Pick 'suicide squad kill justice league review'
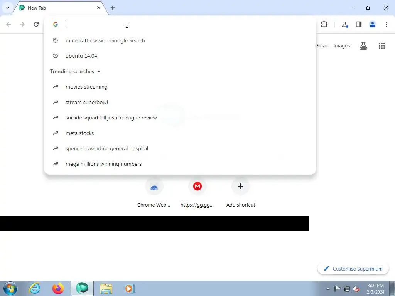395x296 pixels. click(x=180, y=118)
